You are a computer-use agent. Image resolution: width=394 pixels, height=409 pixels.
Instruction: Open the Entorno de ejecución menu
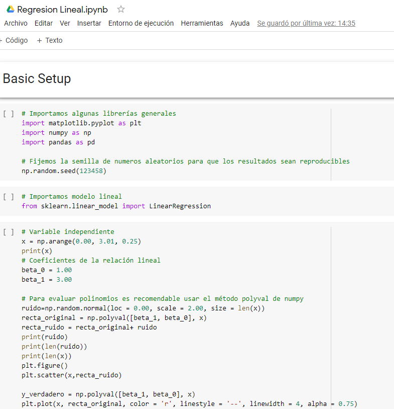pyautogui.click(x=141, y=23)
